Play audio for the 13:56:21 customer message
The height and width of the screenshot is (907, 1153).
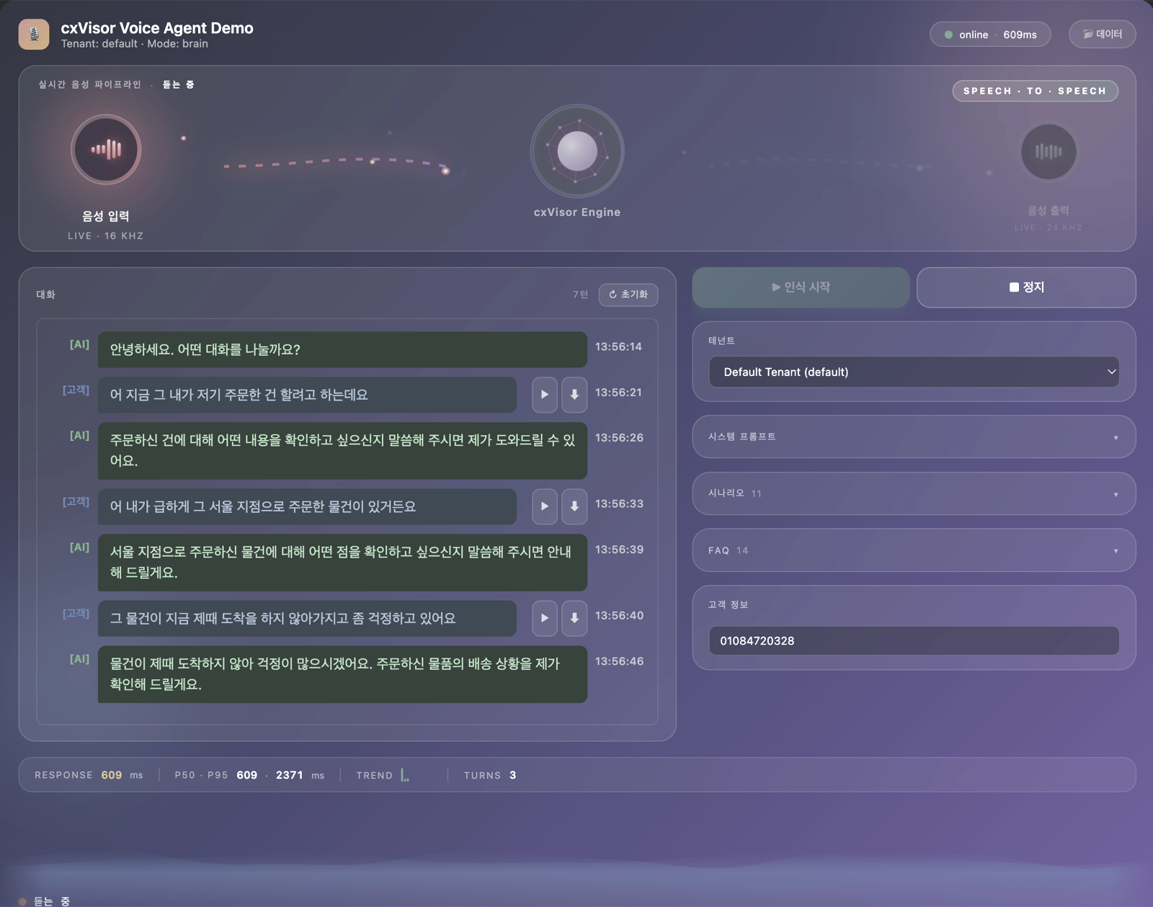point(545,395)
